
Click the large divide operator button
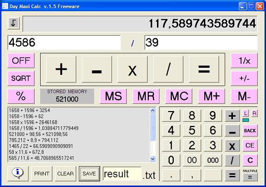(168, 69)
